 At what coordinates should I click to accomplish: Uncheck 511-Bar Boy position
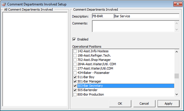[x=75, y=77]
